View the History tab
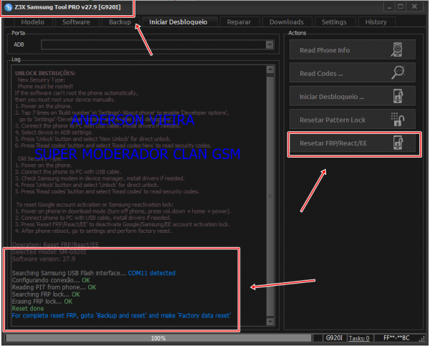Viewport: 430px width, 346px height. coord(376,22)
